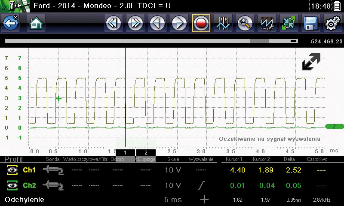Image resolution: width=344 pixels, height=206 pixels.
Task: Step forward one frame
Action: (179, 23)
